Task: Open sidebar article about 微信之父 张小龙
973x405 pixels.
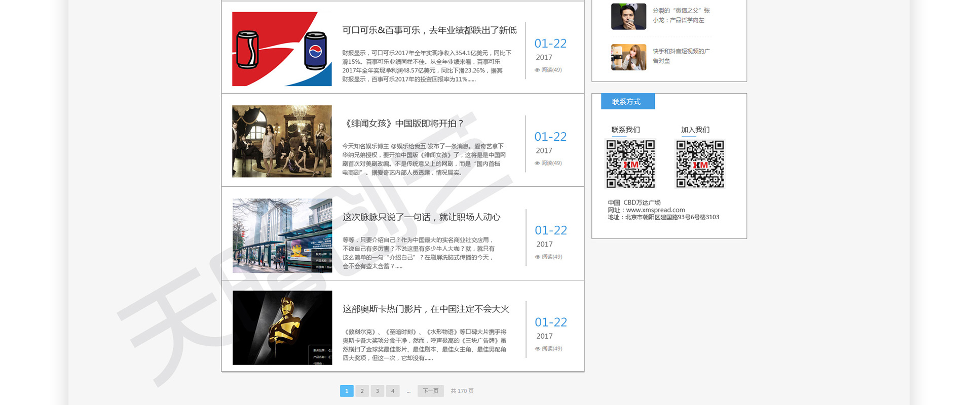Action: (x=681, y=15)
